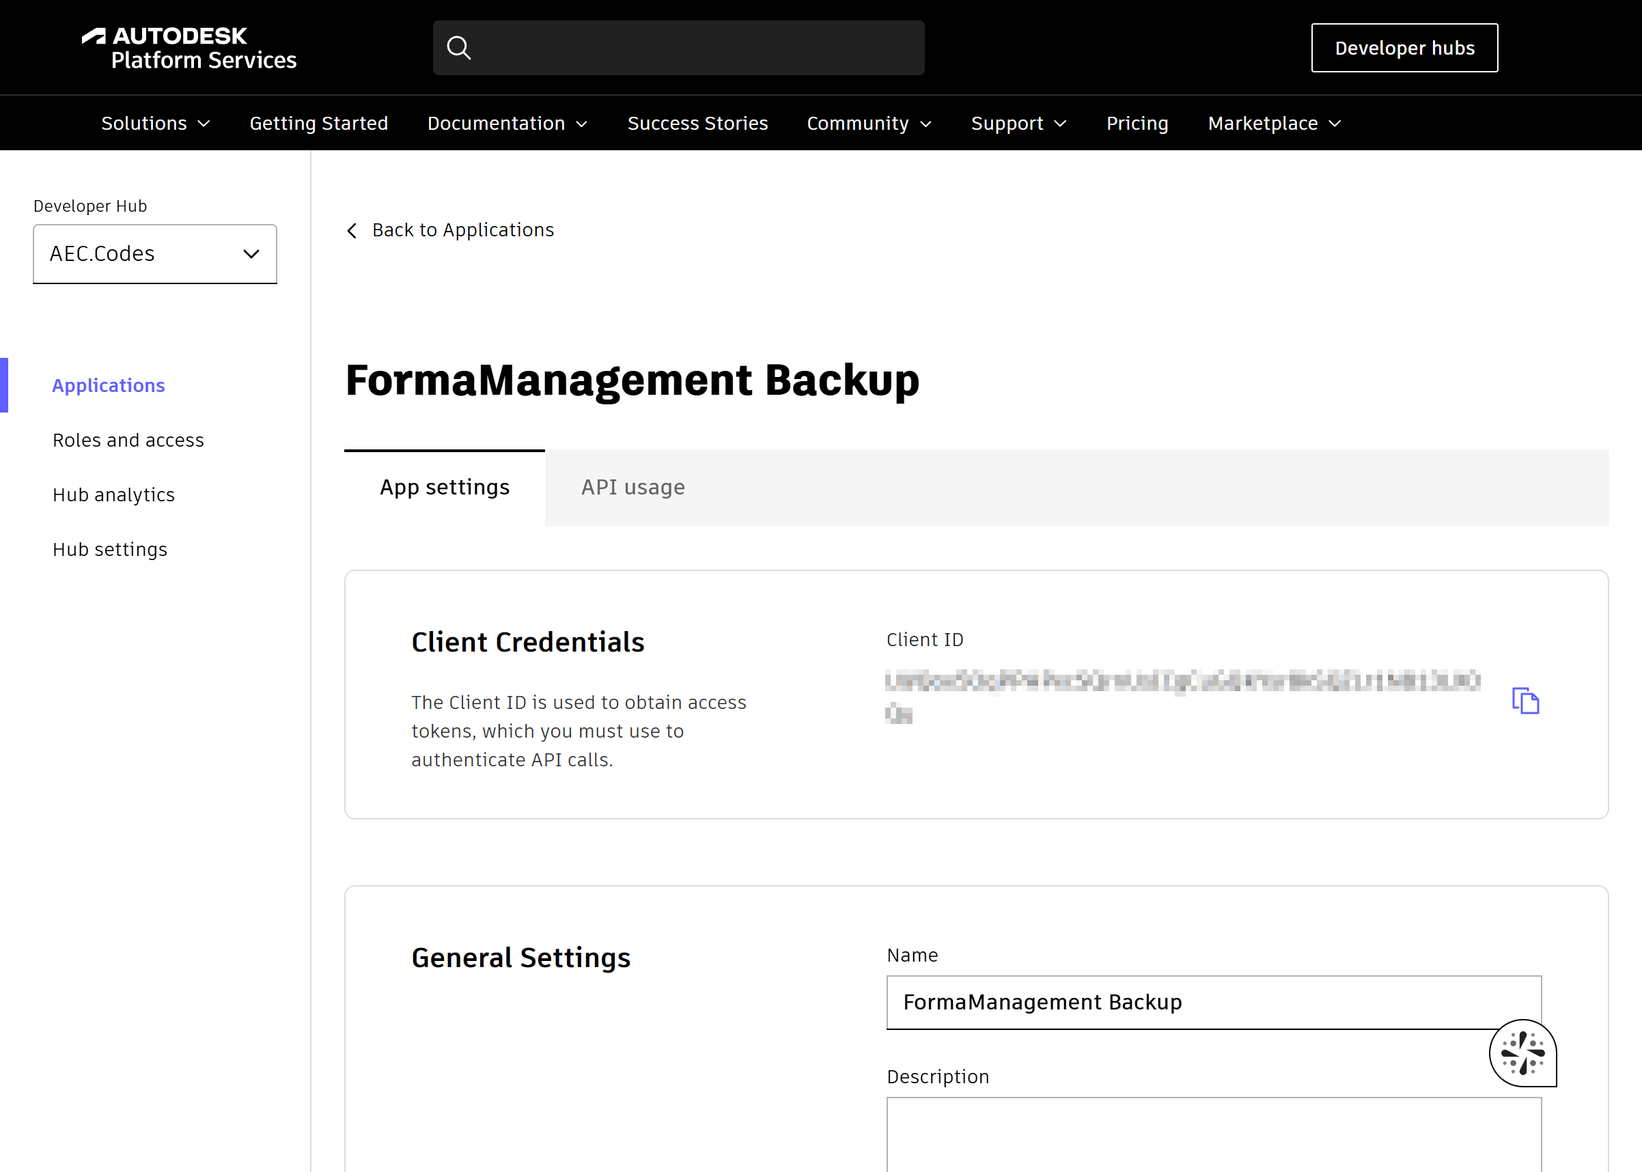Click the Autodesk Platform Services logo
Viewport: 1642px width, 1172px height.
(x=189, y=48)
